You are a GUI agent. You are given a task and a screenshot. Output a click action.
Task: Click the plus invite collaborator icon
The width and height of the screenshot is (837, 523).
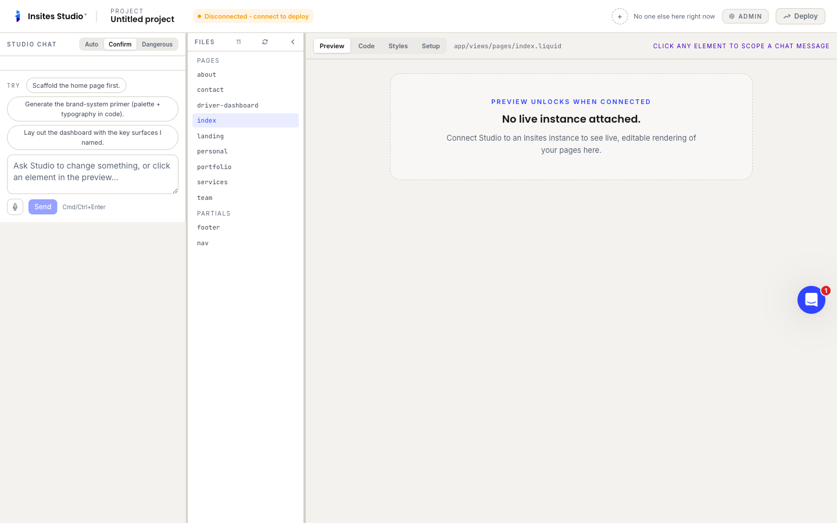[x=620, y=16]
